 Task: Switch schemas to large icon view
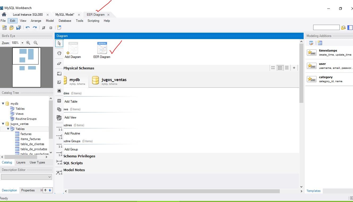[x=273, y=68]
